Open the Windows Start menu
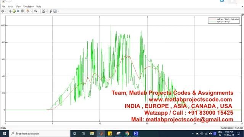This screenshot has height=137, width=244. coord(4,134)
